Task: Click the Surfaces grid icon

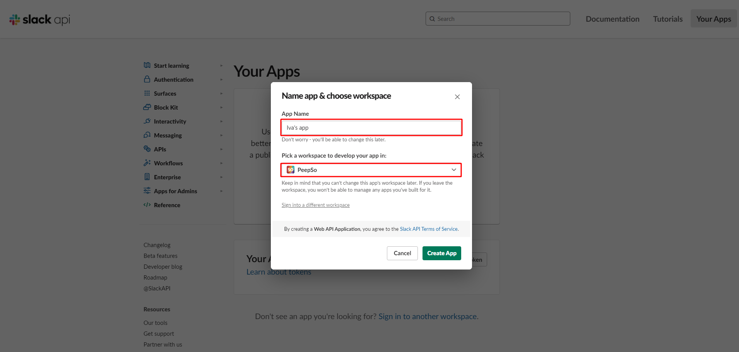Action: 147,93
